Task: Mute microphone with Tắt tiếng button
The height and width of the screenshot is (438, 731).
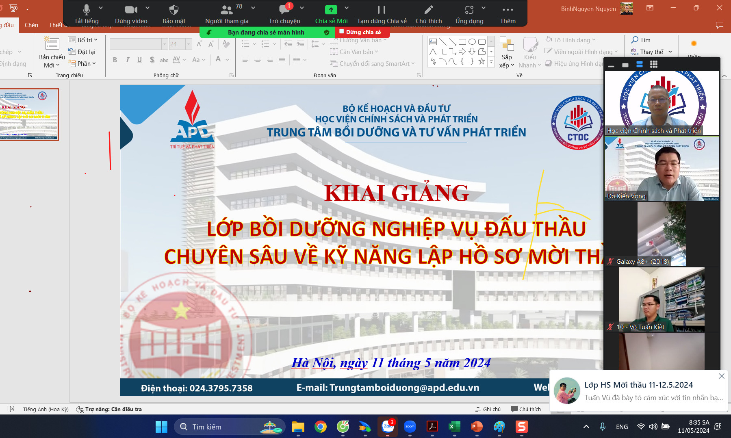Action: (86, 10)
